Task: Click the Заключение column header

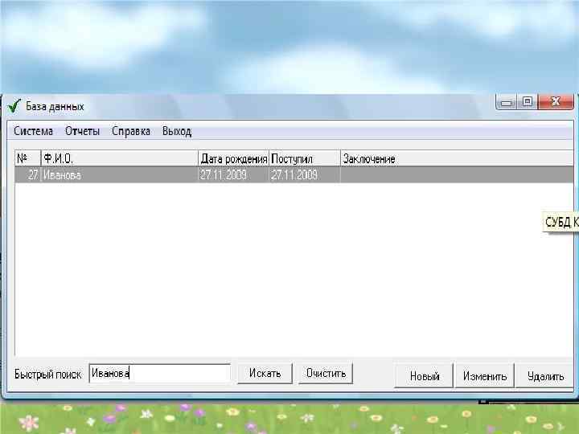Action: click(x=457, y=158)
